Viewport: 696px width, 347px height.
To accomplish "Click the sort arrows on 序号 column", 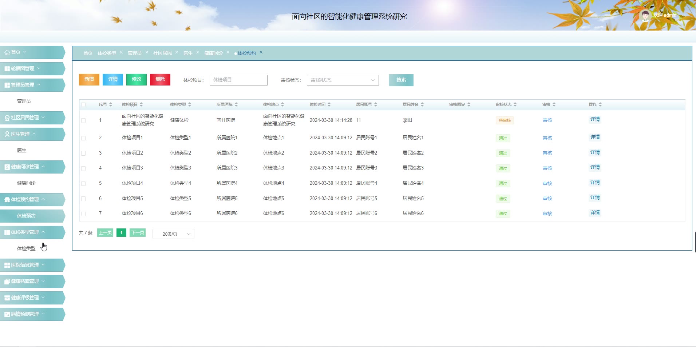I will point(111,104).
